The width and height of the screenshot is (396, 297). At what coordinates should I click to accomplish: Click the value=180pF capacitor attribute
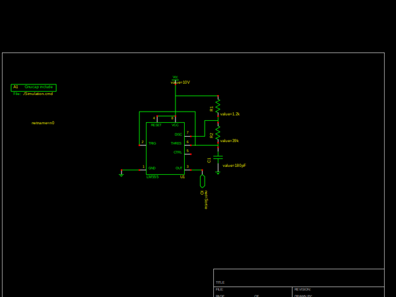234,166
